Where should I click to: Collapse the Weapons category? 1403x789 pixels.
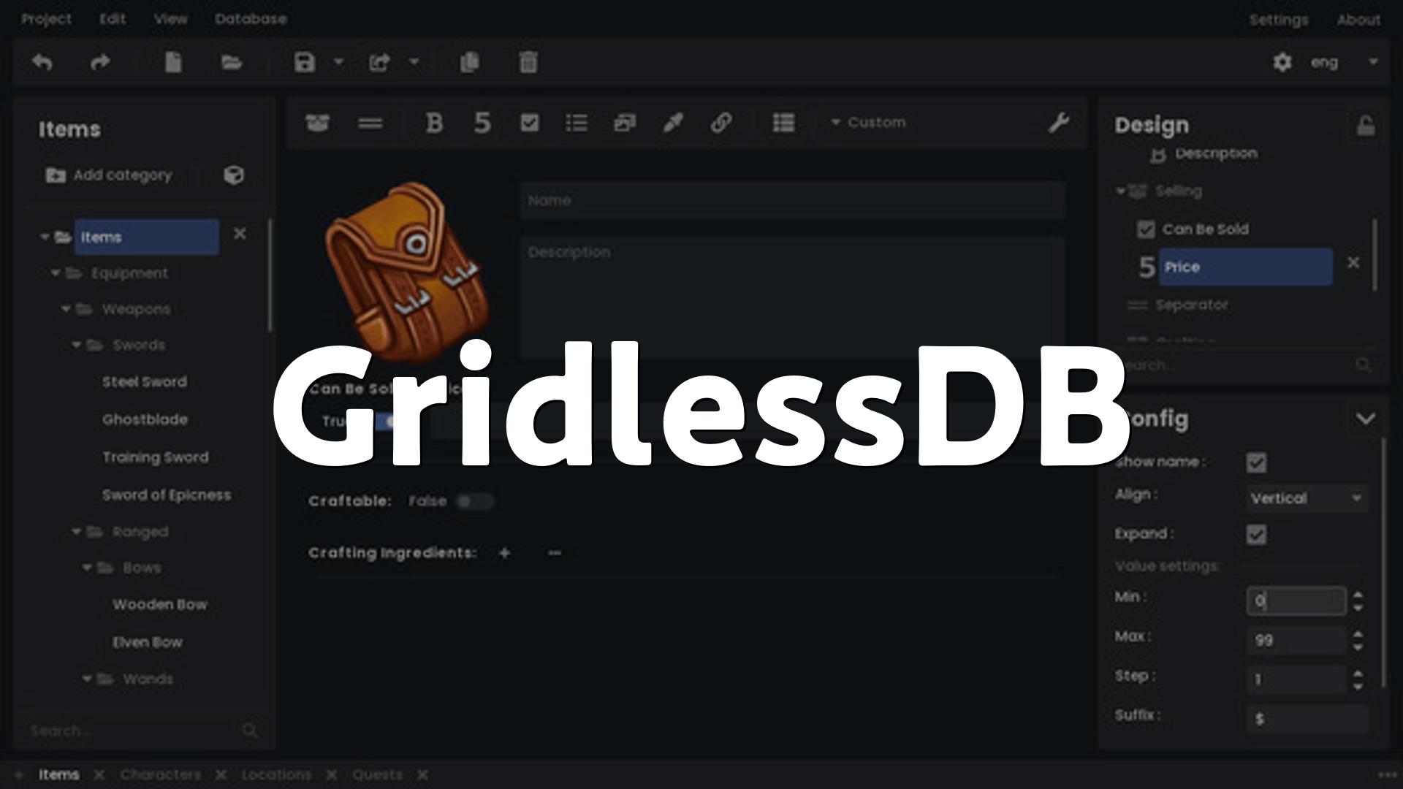[66, 309]
